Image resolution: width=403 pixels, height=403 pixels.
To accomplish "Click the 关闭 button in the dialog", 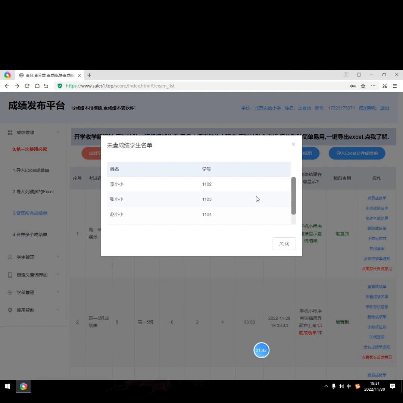I will 284,243.
